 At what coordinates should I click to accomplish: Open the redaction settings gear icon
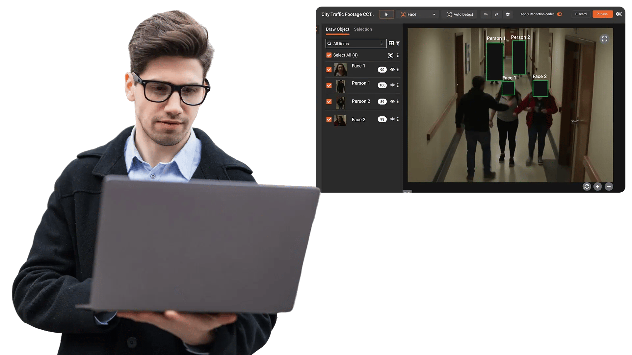tap(508, 14)
